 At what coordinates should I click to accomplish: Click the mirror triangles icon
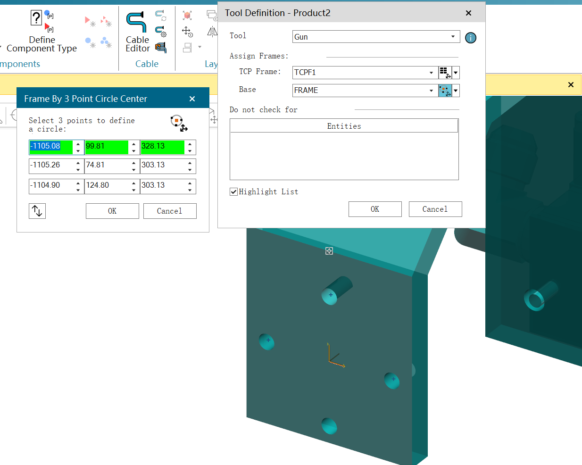pos(212,32)
